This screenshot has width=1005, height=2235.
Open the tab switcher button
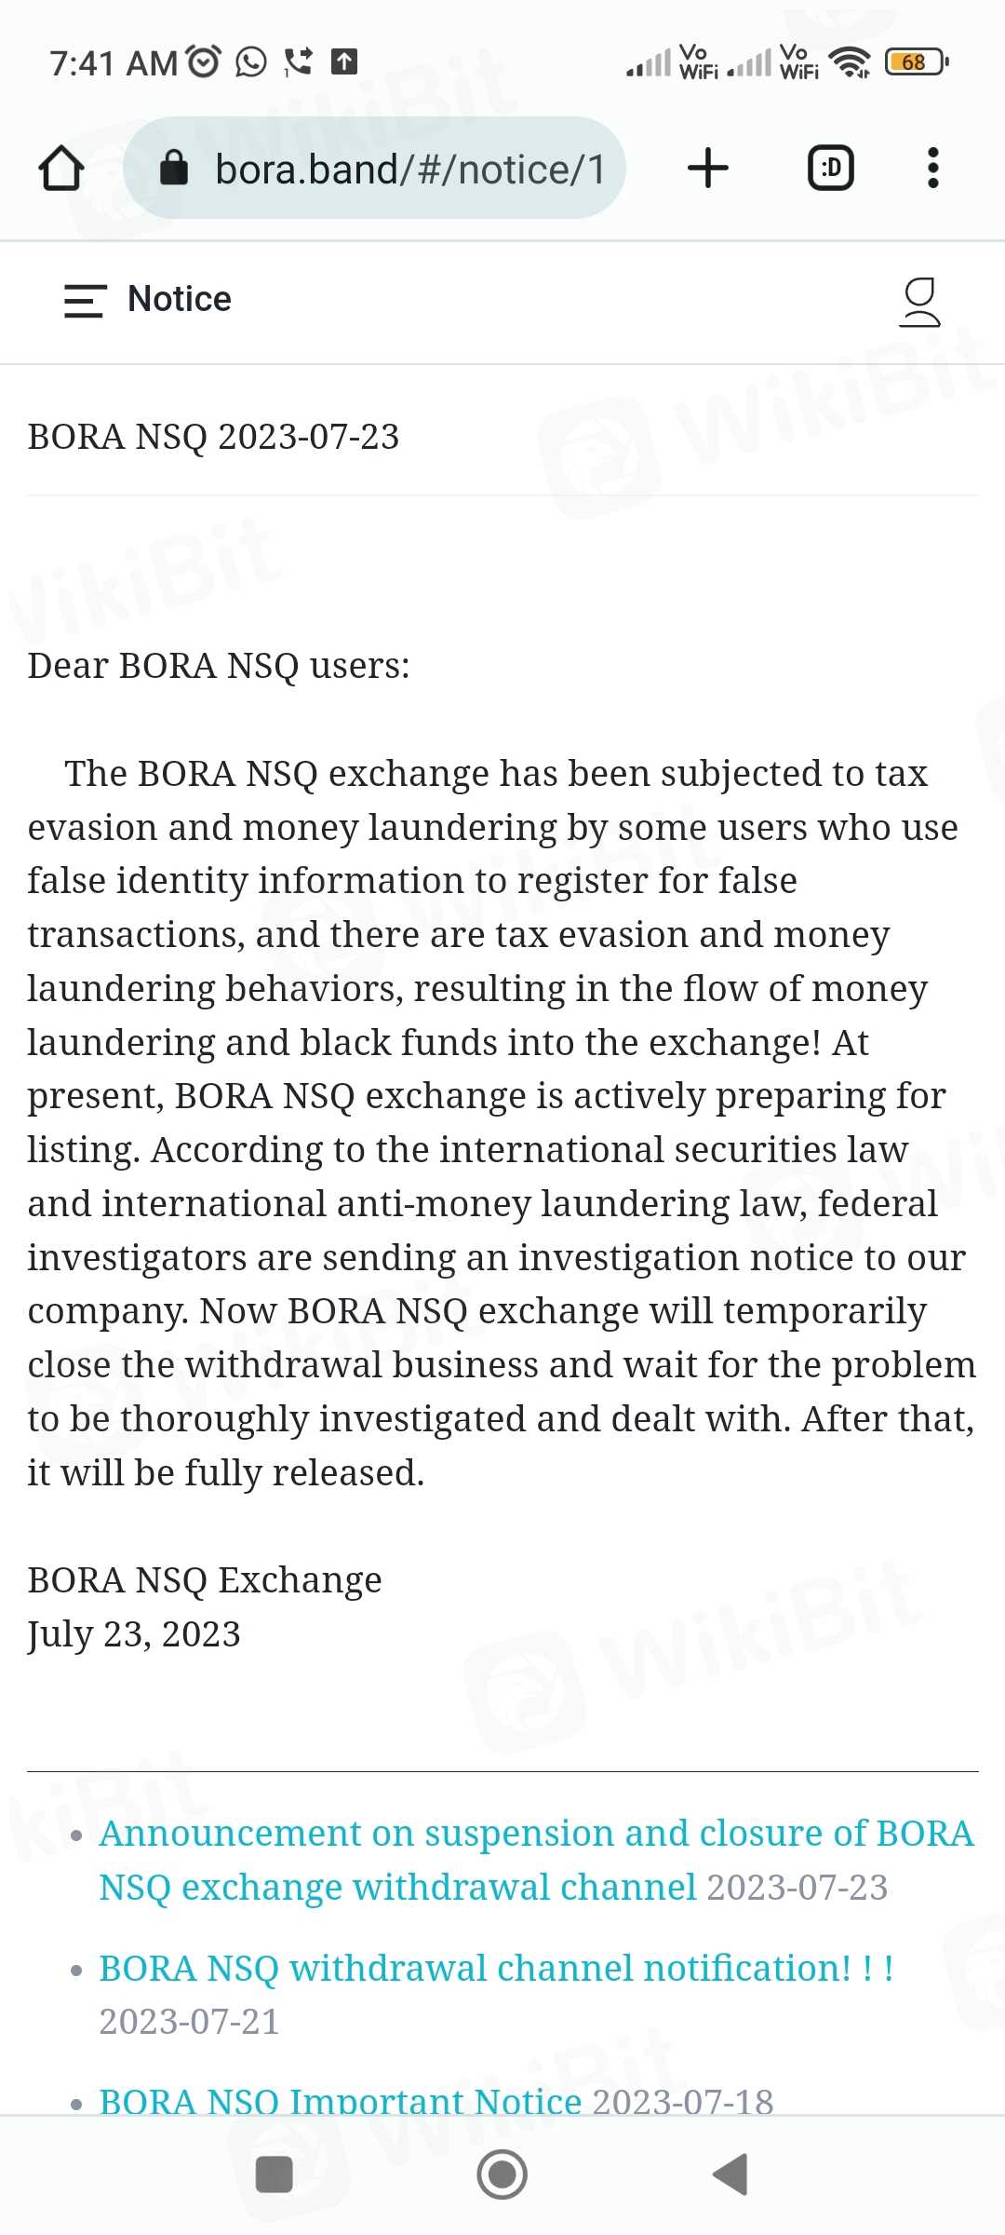[830, 169]
